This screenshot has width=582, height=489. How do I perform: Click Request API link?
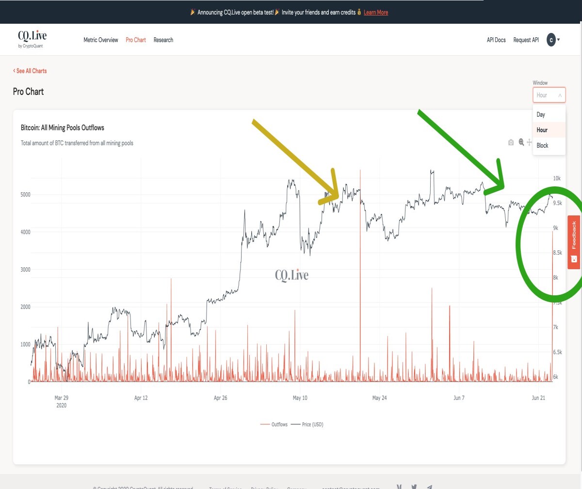[x=526, y=40]
